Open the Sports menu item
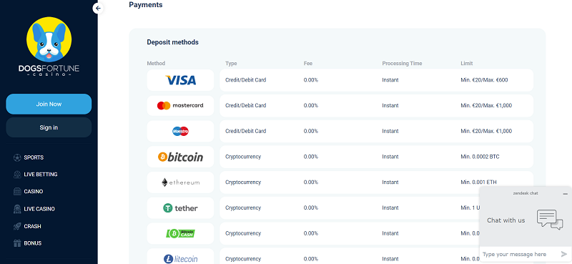This screenshot has height=264, width=572. 34,157
